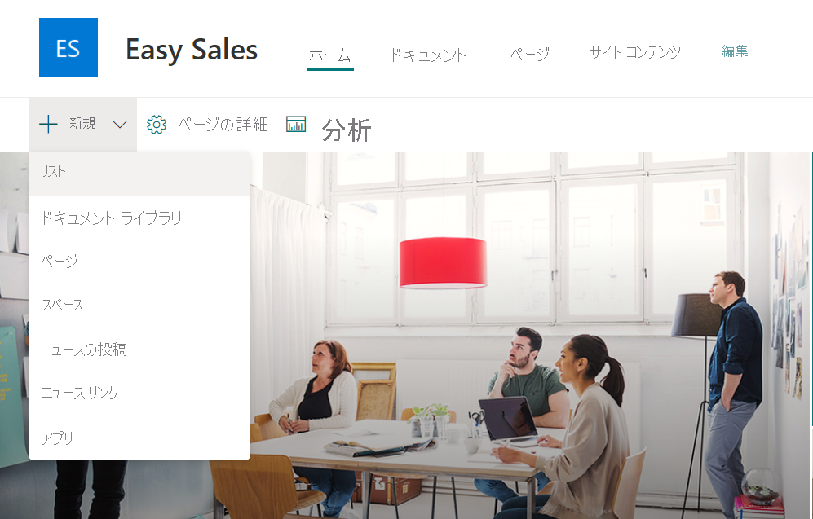Select ニュース リンク menu option
This screenshot has height=519, width=813.
tap(139, 393)
